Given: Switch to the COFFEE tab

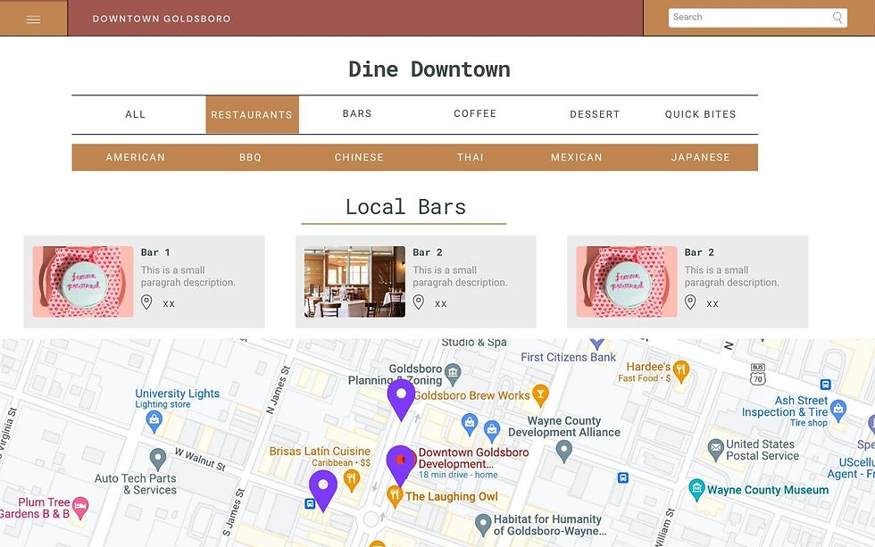Looking at the screenshot, I should tap(475, 113).
